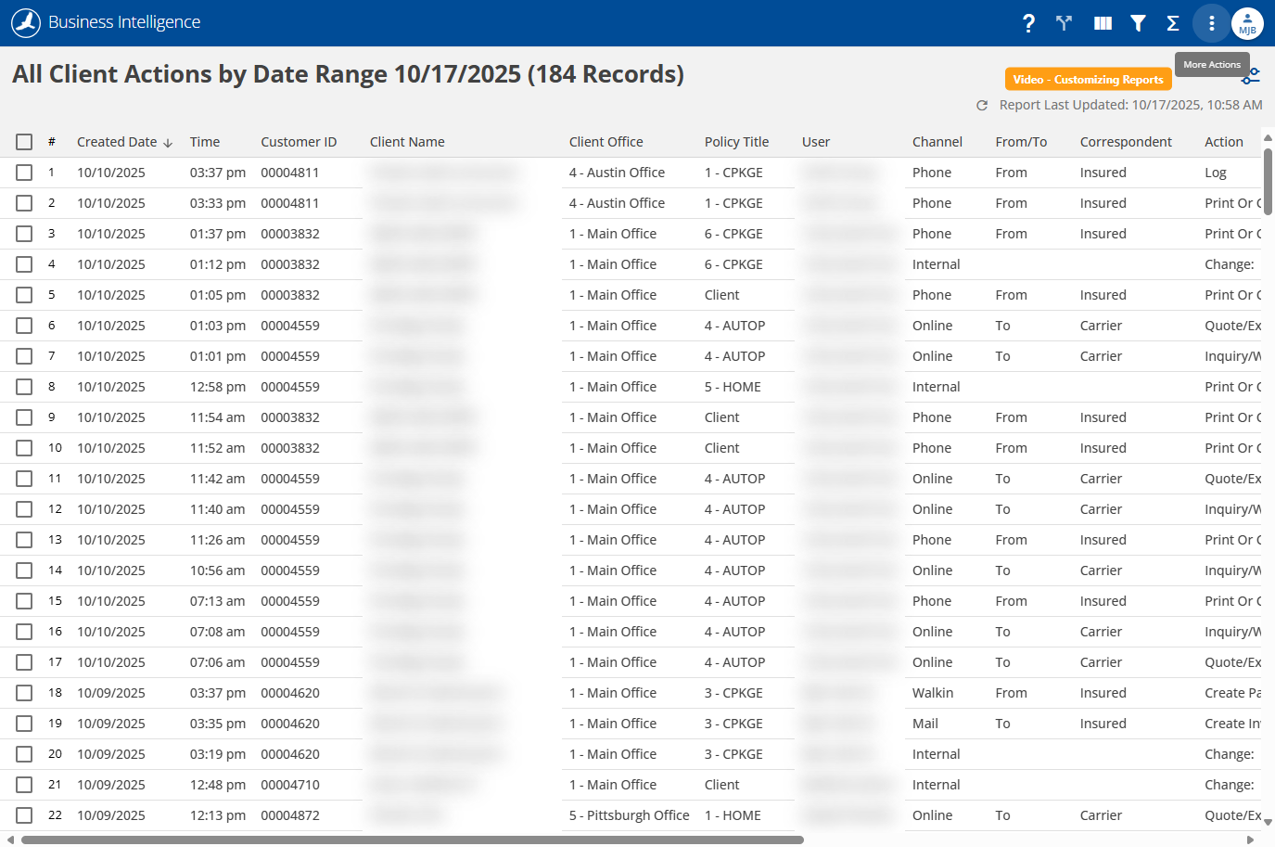Click the Action column header
The height and width of the screenshot is (859, 1275).
tap(1224, 142)
